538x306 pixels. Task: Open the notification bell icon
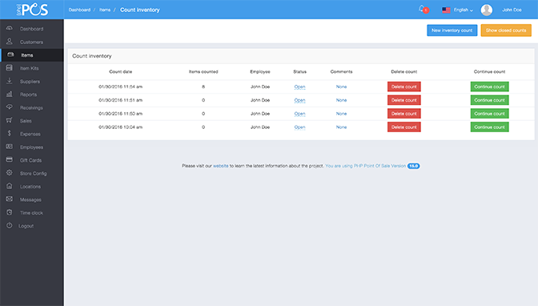click(x=422, y=9)
